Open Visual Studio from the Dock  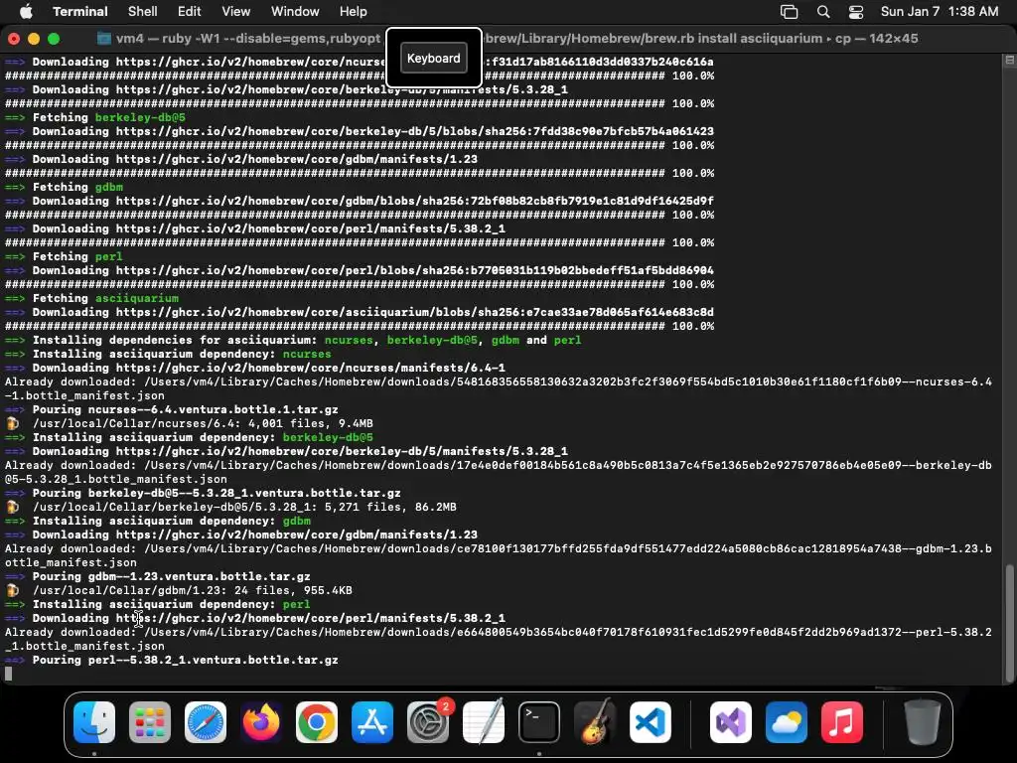(x=731, y=721)
